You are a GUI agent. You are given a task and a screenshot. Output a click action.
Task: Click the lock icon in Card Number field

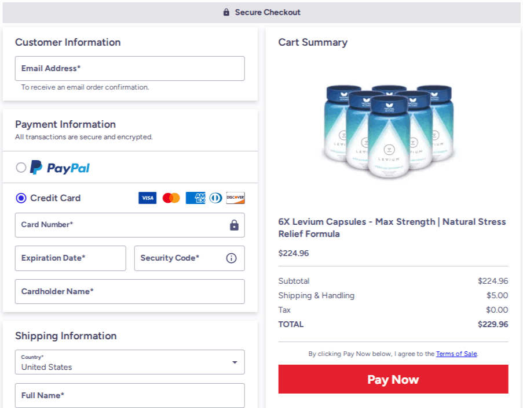[233, 225]
